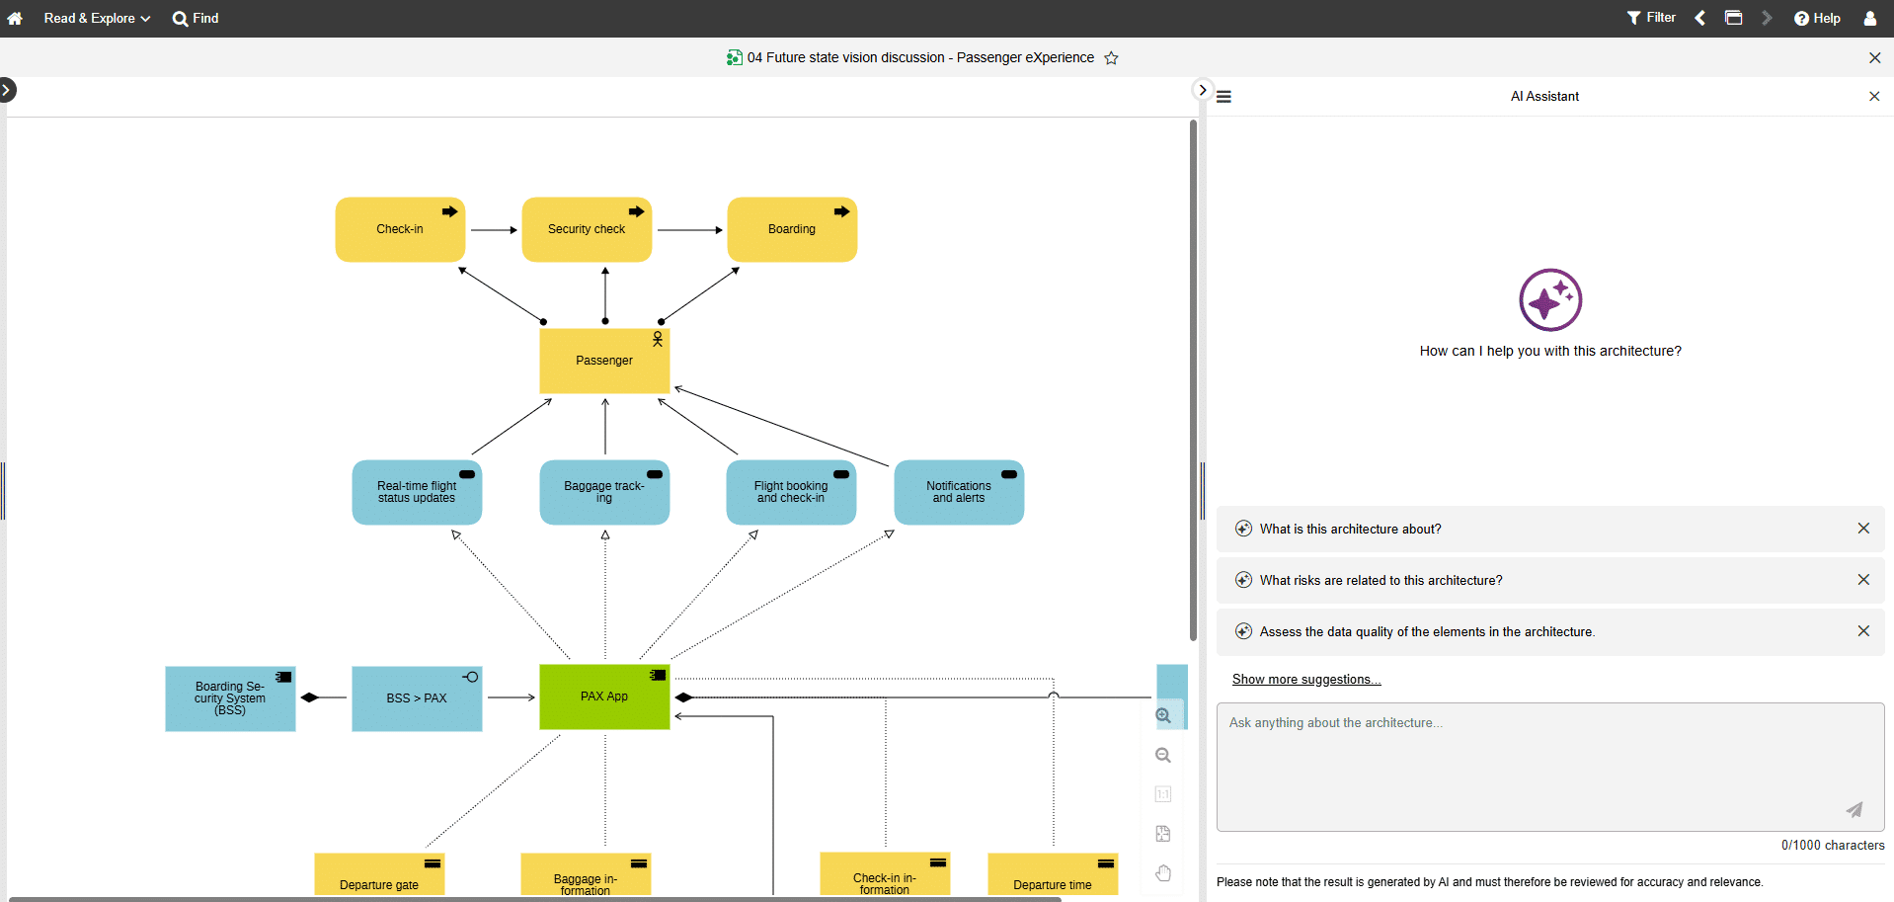This screenshot has height=902, width=1894.
Task: Expand the left sidebar panel arrow
Action: click(7, 91)
